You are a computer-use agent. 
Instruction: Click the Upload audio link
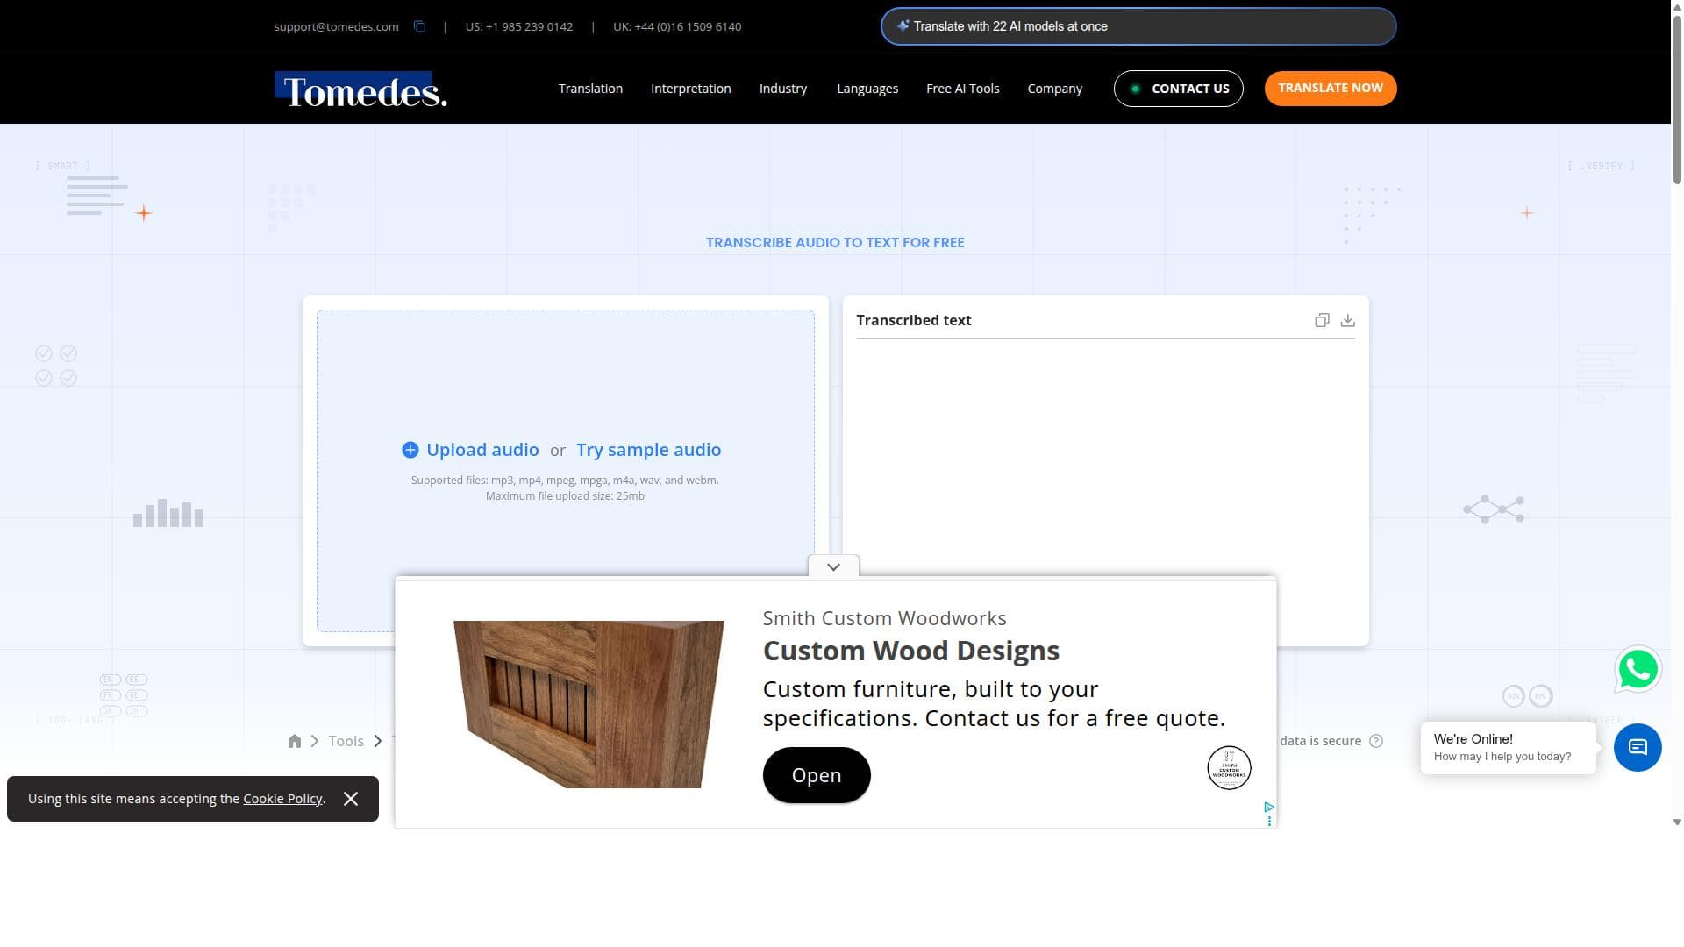point(482,450)
